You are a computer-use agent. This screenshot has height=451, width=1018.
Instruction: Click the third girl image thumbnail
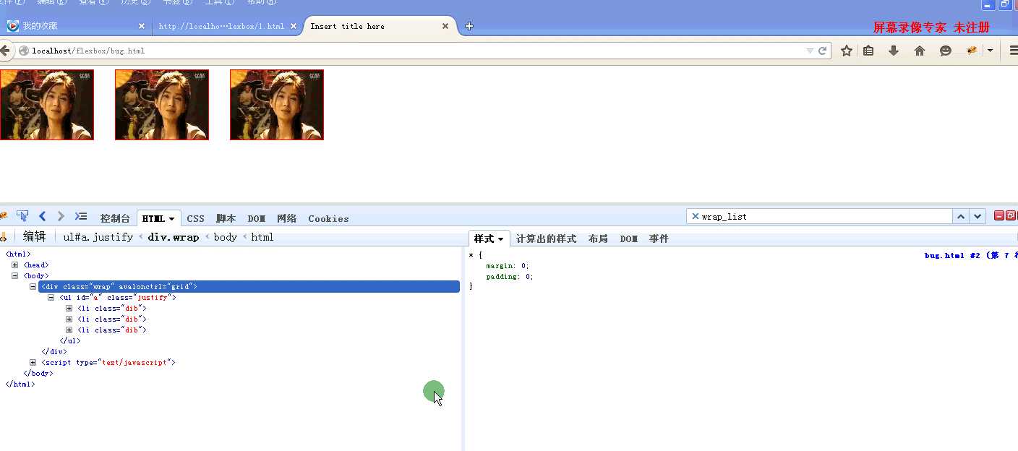tap(277, 105)
